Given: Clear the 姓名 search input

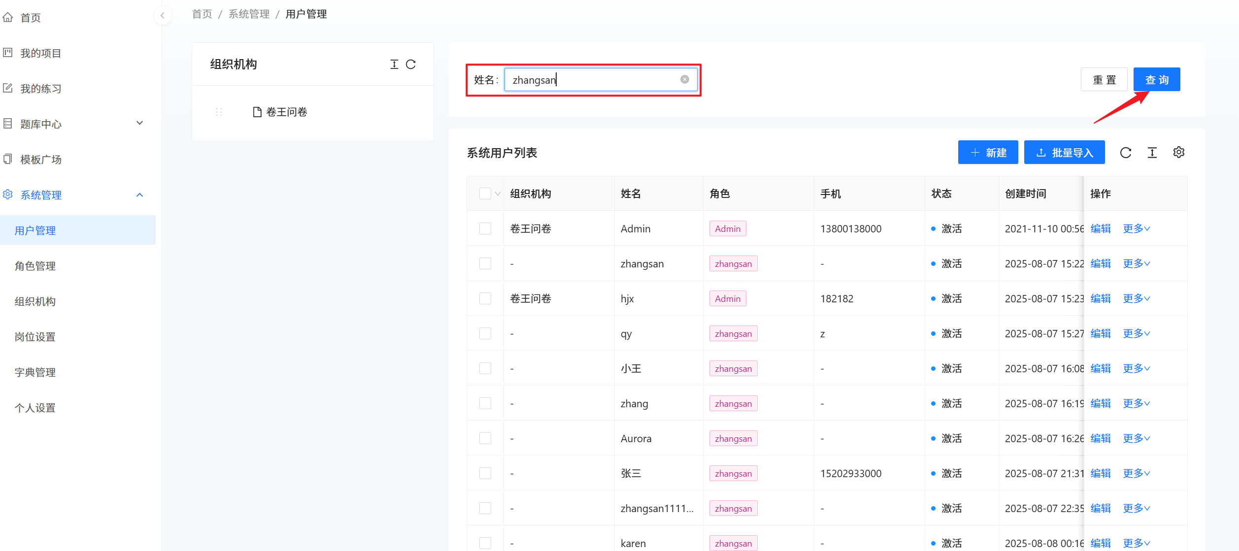Looking at the screenshot, I should point(685,79).
